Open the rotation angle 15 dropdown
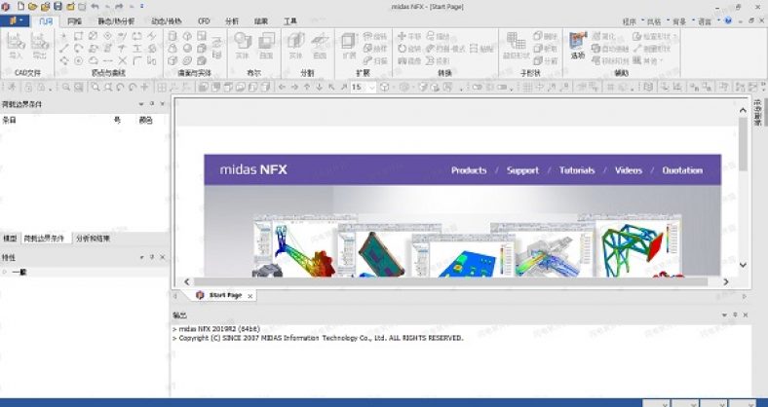Viewport: 768px width, 407px height. (371, 88)
